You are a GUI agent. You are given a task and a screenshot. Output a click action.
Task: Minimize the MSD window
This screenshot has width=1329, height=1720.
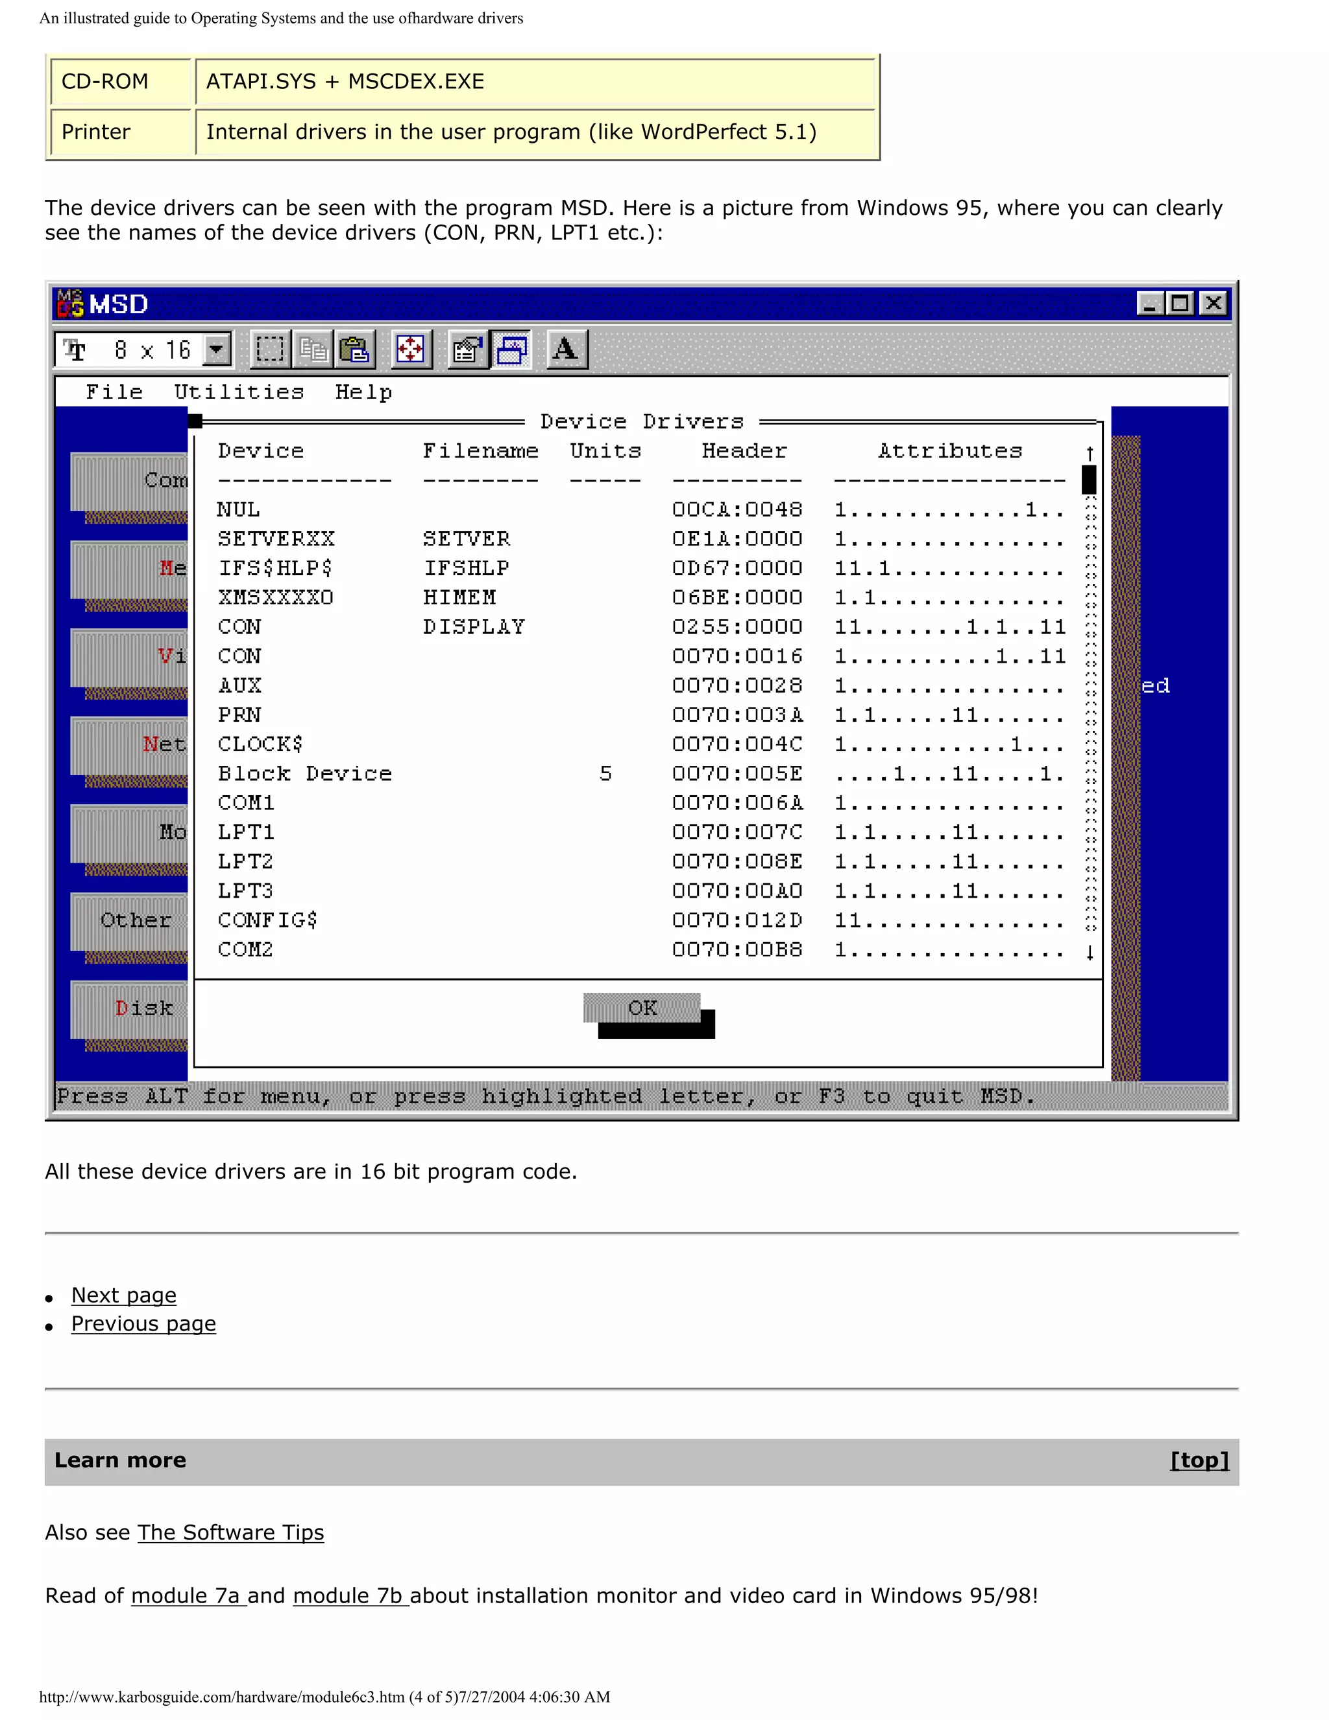1151,304
